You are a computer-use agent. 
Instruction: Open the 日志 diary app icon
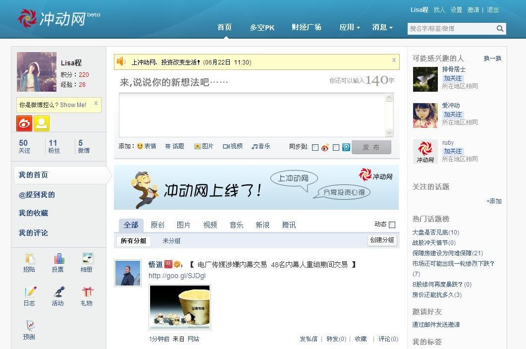point(30,291)
